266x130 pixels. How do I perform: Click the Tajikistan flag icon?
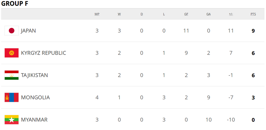click(x=11, y=75)
